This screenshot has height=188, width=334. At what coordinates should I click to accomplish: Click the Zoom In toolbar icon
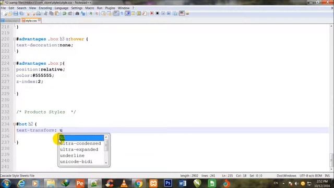(90, 14)
